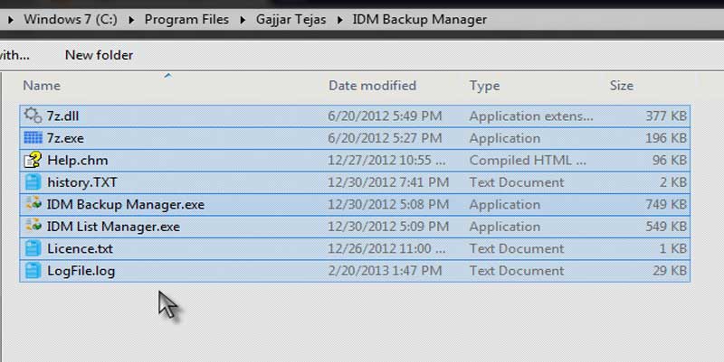Click the LogFile.log document icon
724x362 pixels.
(33, 270)
